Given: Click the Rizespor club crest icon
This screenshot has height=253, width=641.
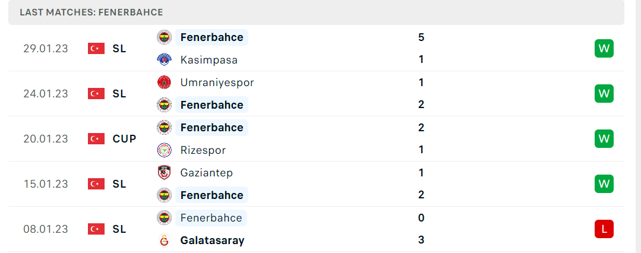Looking at the screenshot, I should click(x=165, y=150).
